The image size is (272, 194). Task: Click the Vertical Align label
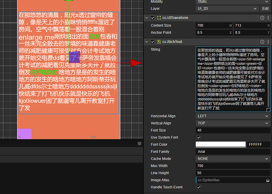click(161, 123)
